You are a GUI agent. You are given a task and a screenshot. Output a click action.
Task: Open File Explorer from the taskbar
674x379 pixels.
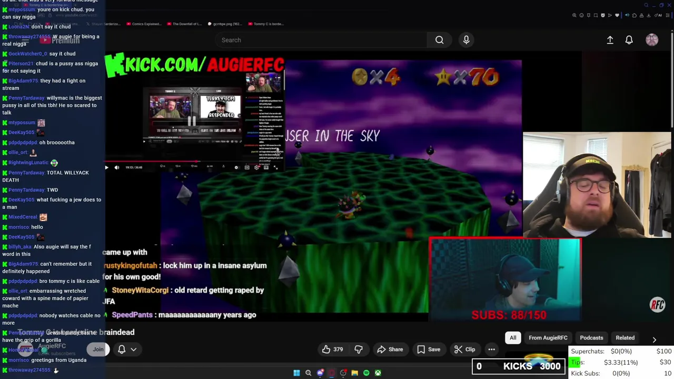coord(354,373)
